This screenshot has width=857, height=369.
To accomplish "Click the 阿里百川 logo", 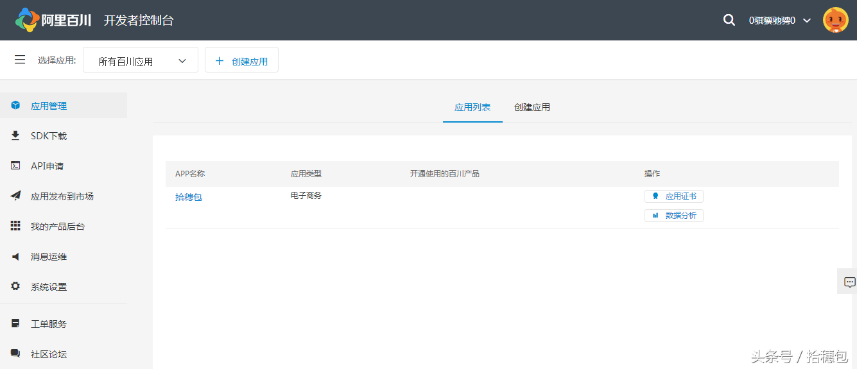I will [53, 20].
